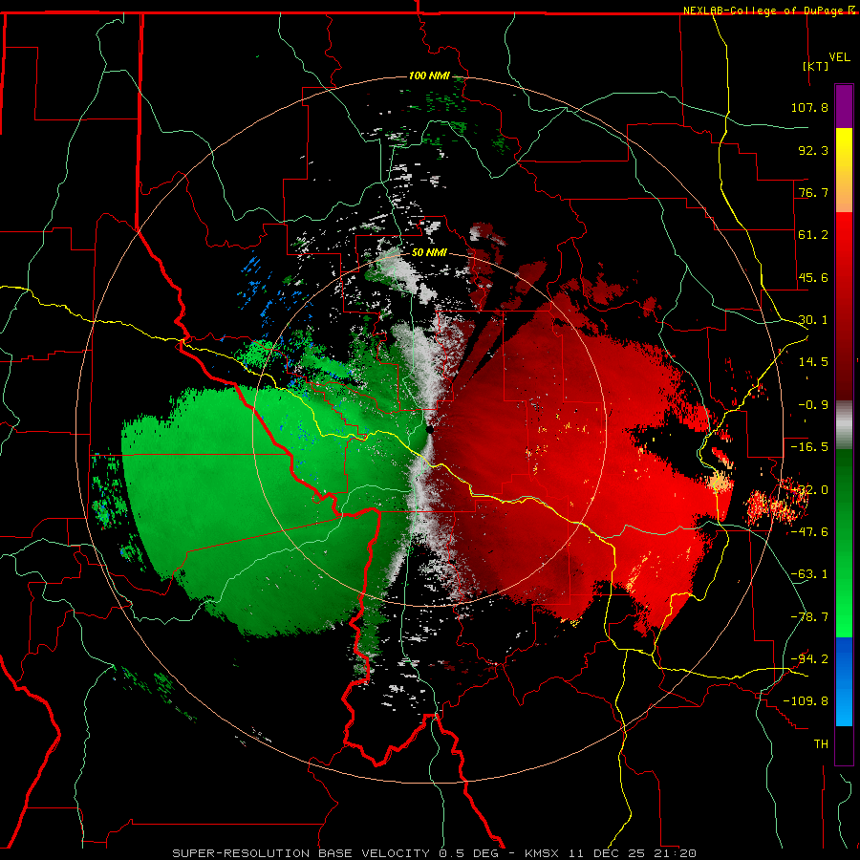Click the 50 NMI range ring label
Image resolution: width=860 pixels, height=860 pixels.
[x=429, y=253]
